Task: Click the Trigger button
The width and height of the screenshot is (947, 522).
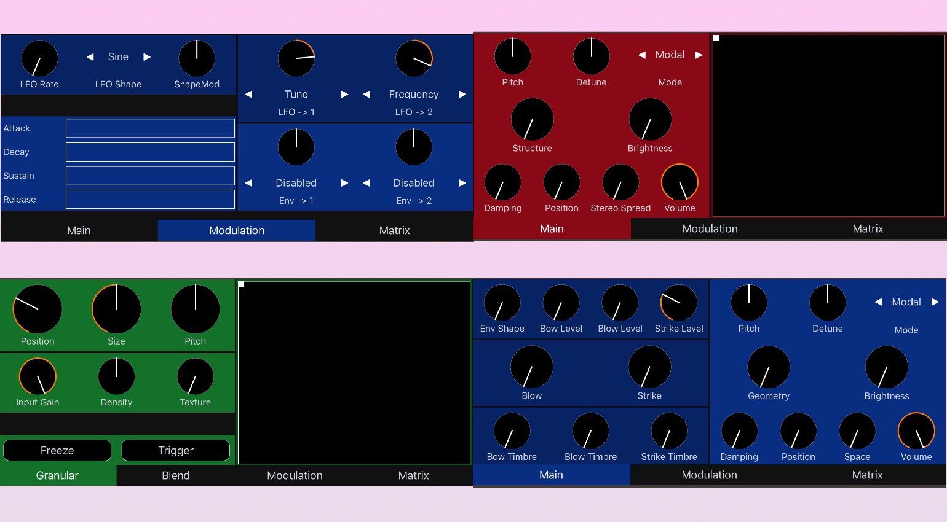Action: (x=176, y=450)
